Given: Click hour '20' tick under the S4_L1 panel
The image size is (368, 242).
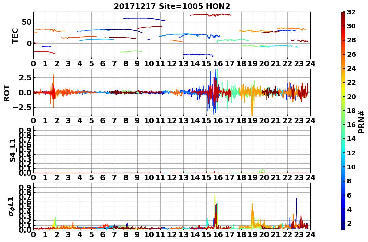Looking at the screenshot, I should pos(264,177).
